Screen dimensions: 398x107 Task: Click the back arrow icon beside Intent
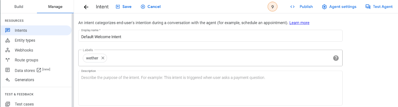coord(86,7)
